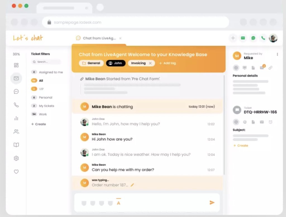Viewport: 286px width, 217px height.
Task: Click the alarm clock icon in ticket panel
Action: pos(270,122)
